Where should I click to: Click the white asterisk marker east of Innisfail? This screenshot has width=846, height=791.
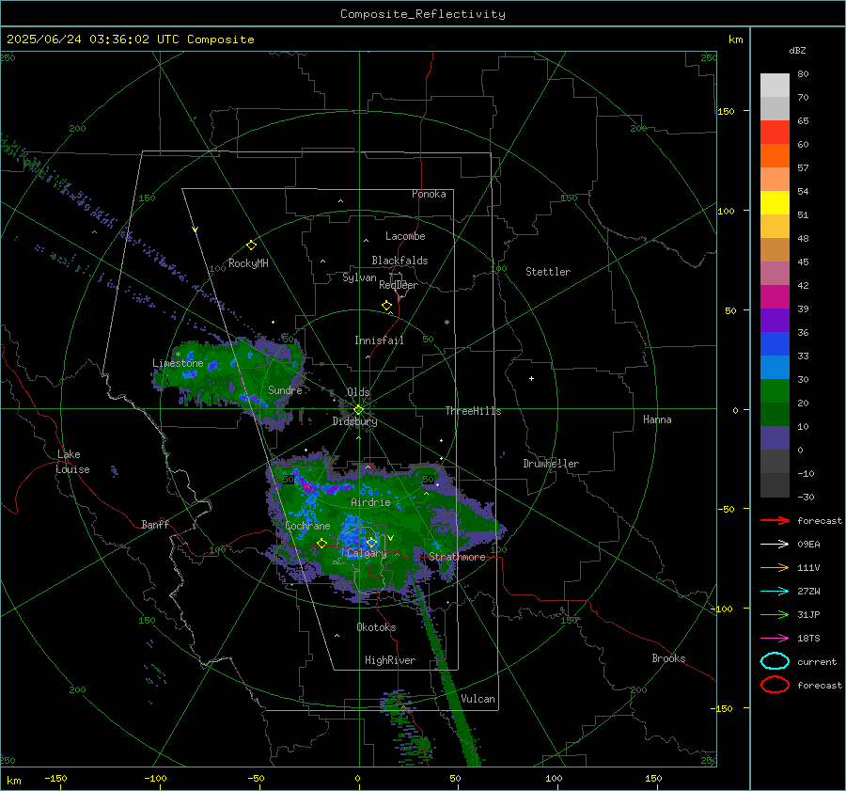[446, 323]
